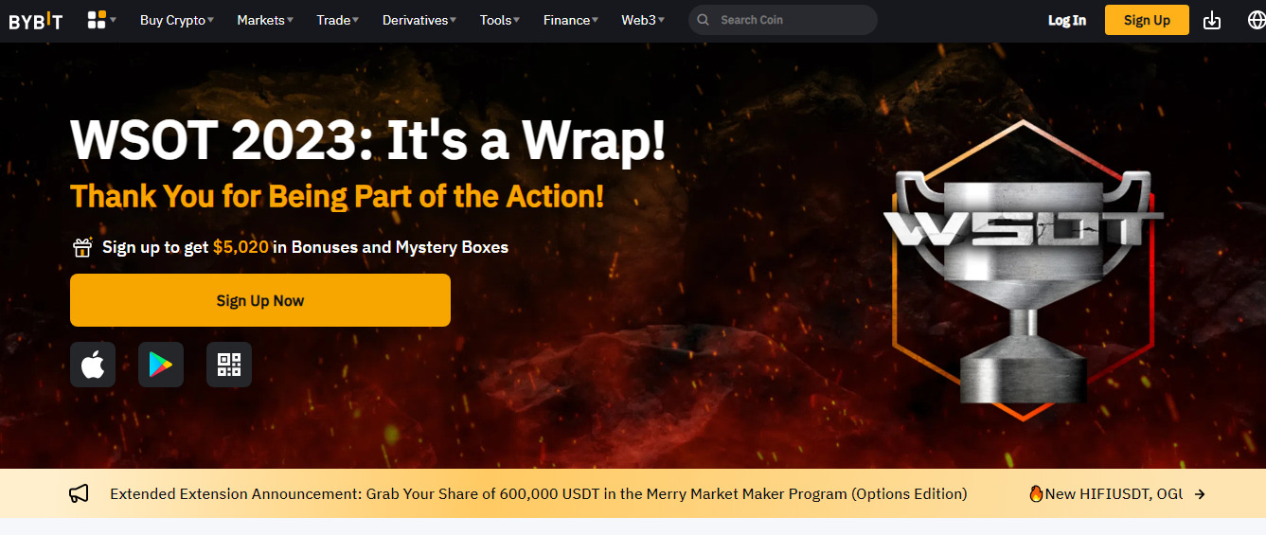Screen dimensions: 1266x535
Task: Click the Sign Up Now button
Action: (260, 300)
